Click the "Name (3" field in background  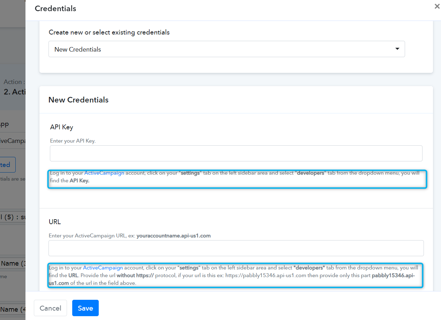13,264
